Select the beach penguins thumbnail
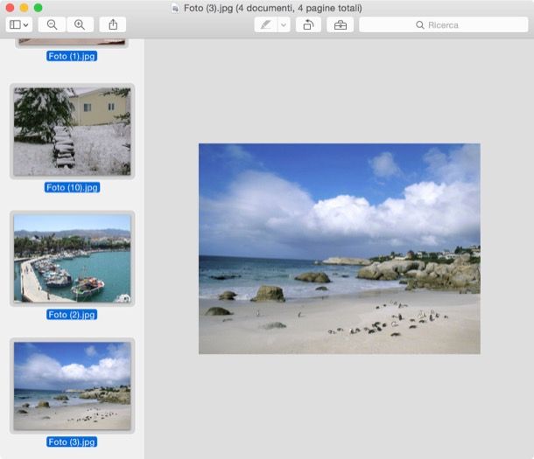This screenshot has width=534, height=459. pyautogui.click(x=72, y=386)
